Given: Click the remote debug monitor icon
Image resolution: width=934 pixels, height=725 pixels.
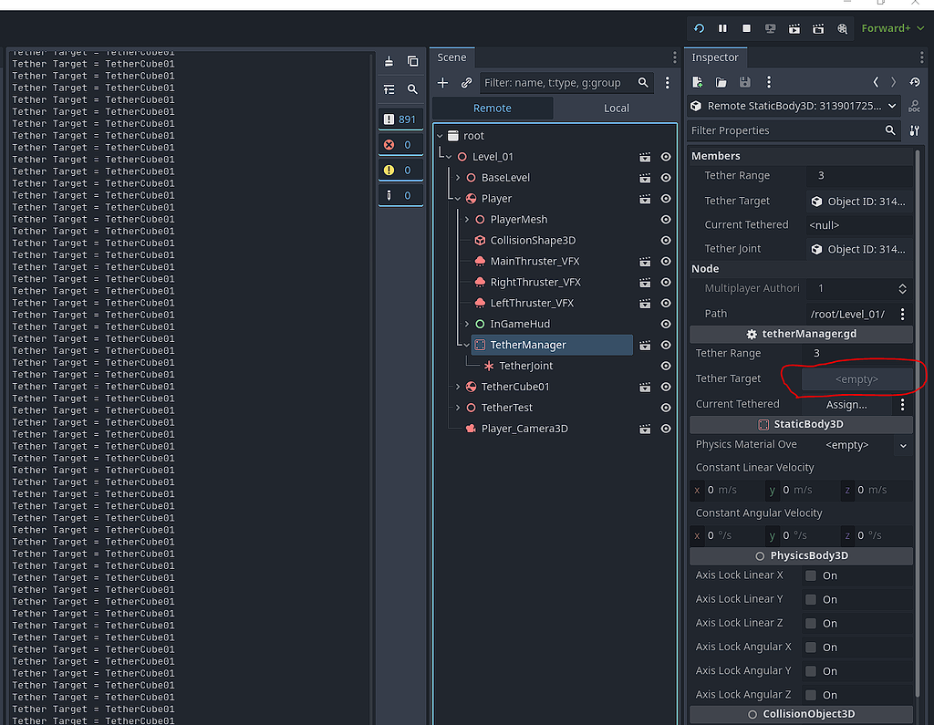Looking at the screenshot, I should click(770, 28).
